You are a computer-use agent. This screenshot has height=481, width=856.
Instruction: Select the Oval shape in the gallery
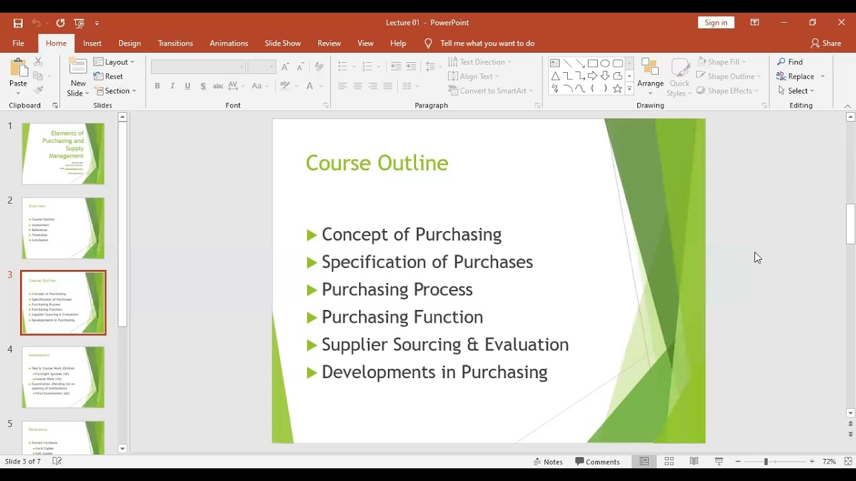pos(605,63)
